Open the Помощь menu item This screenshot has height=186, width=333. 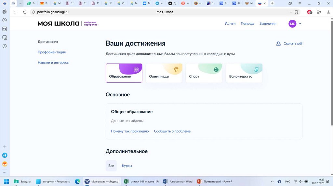[x=247, y=23]
